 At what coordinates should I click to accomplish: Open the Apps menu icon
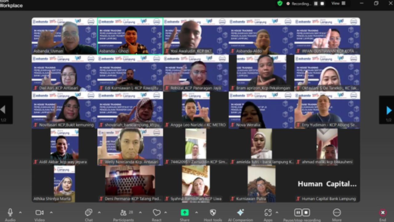[268, 212]
